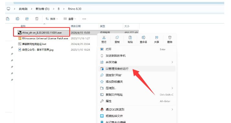Click 新加卷 (D:) in the breadcrumb

[42, 9]
